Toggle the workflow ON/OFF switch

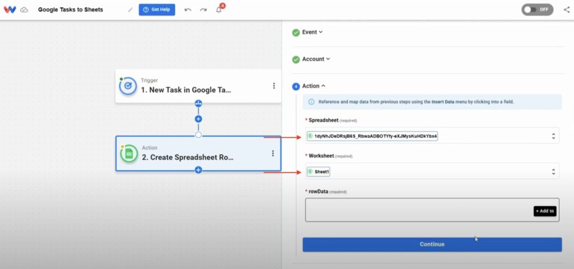click(537, 10)
